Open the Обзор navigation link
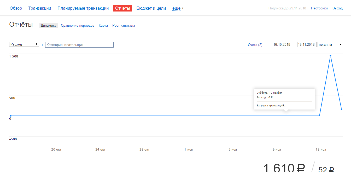This screenshot has height=172, width=351. point(16,8)
